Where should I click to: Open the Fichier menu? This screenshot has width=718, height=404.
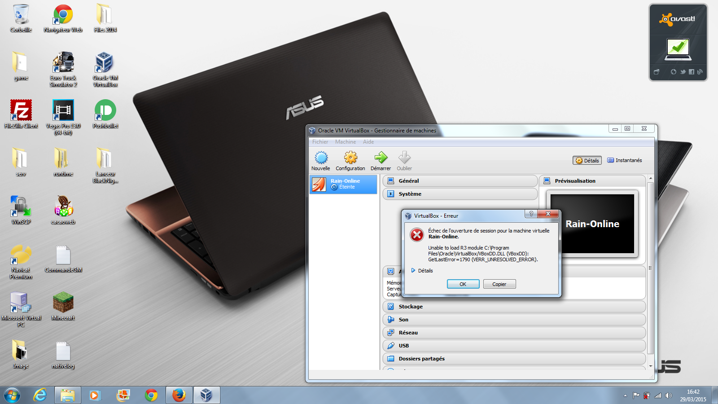tap(320, 142)
